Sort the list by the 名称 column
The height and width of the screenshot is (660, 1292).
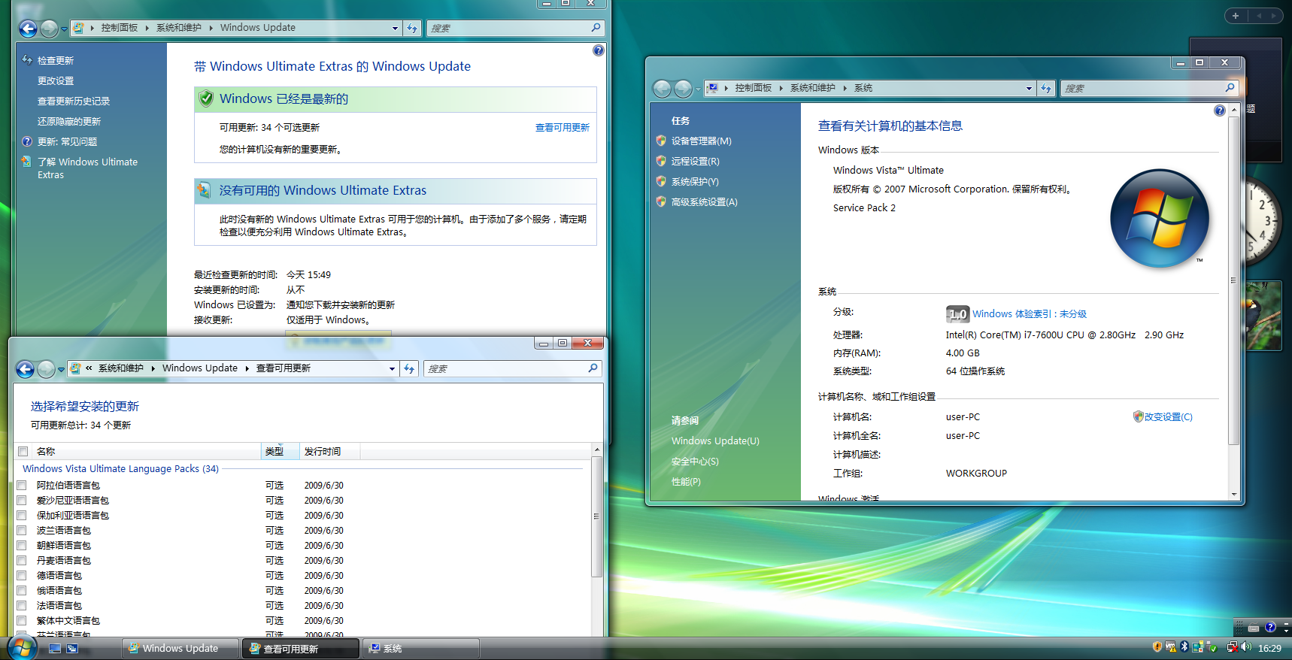[146, 452]
